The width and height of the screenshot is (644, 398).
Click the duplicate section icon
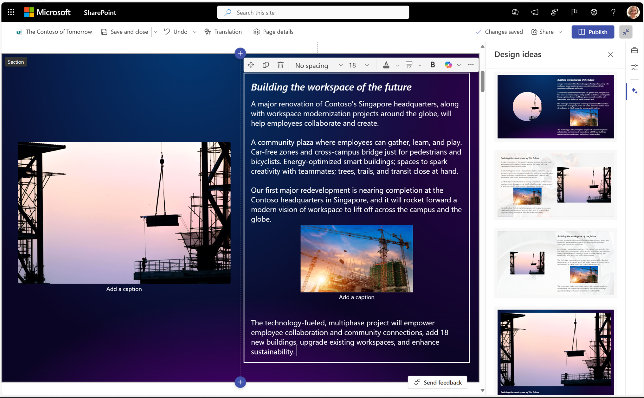[x=266, y=64]
